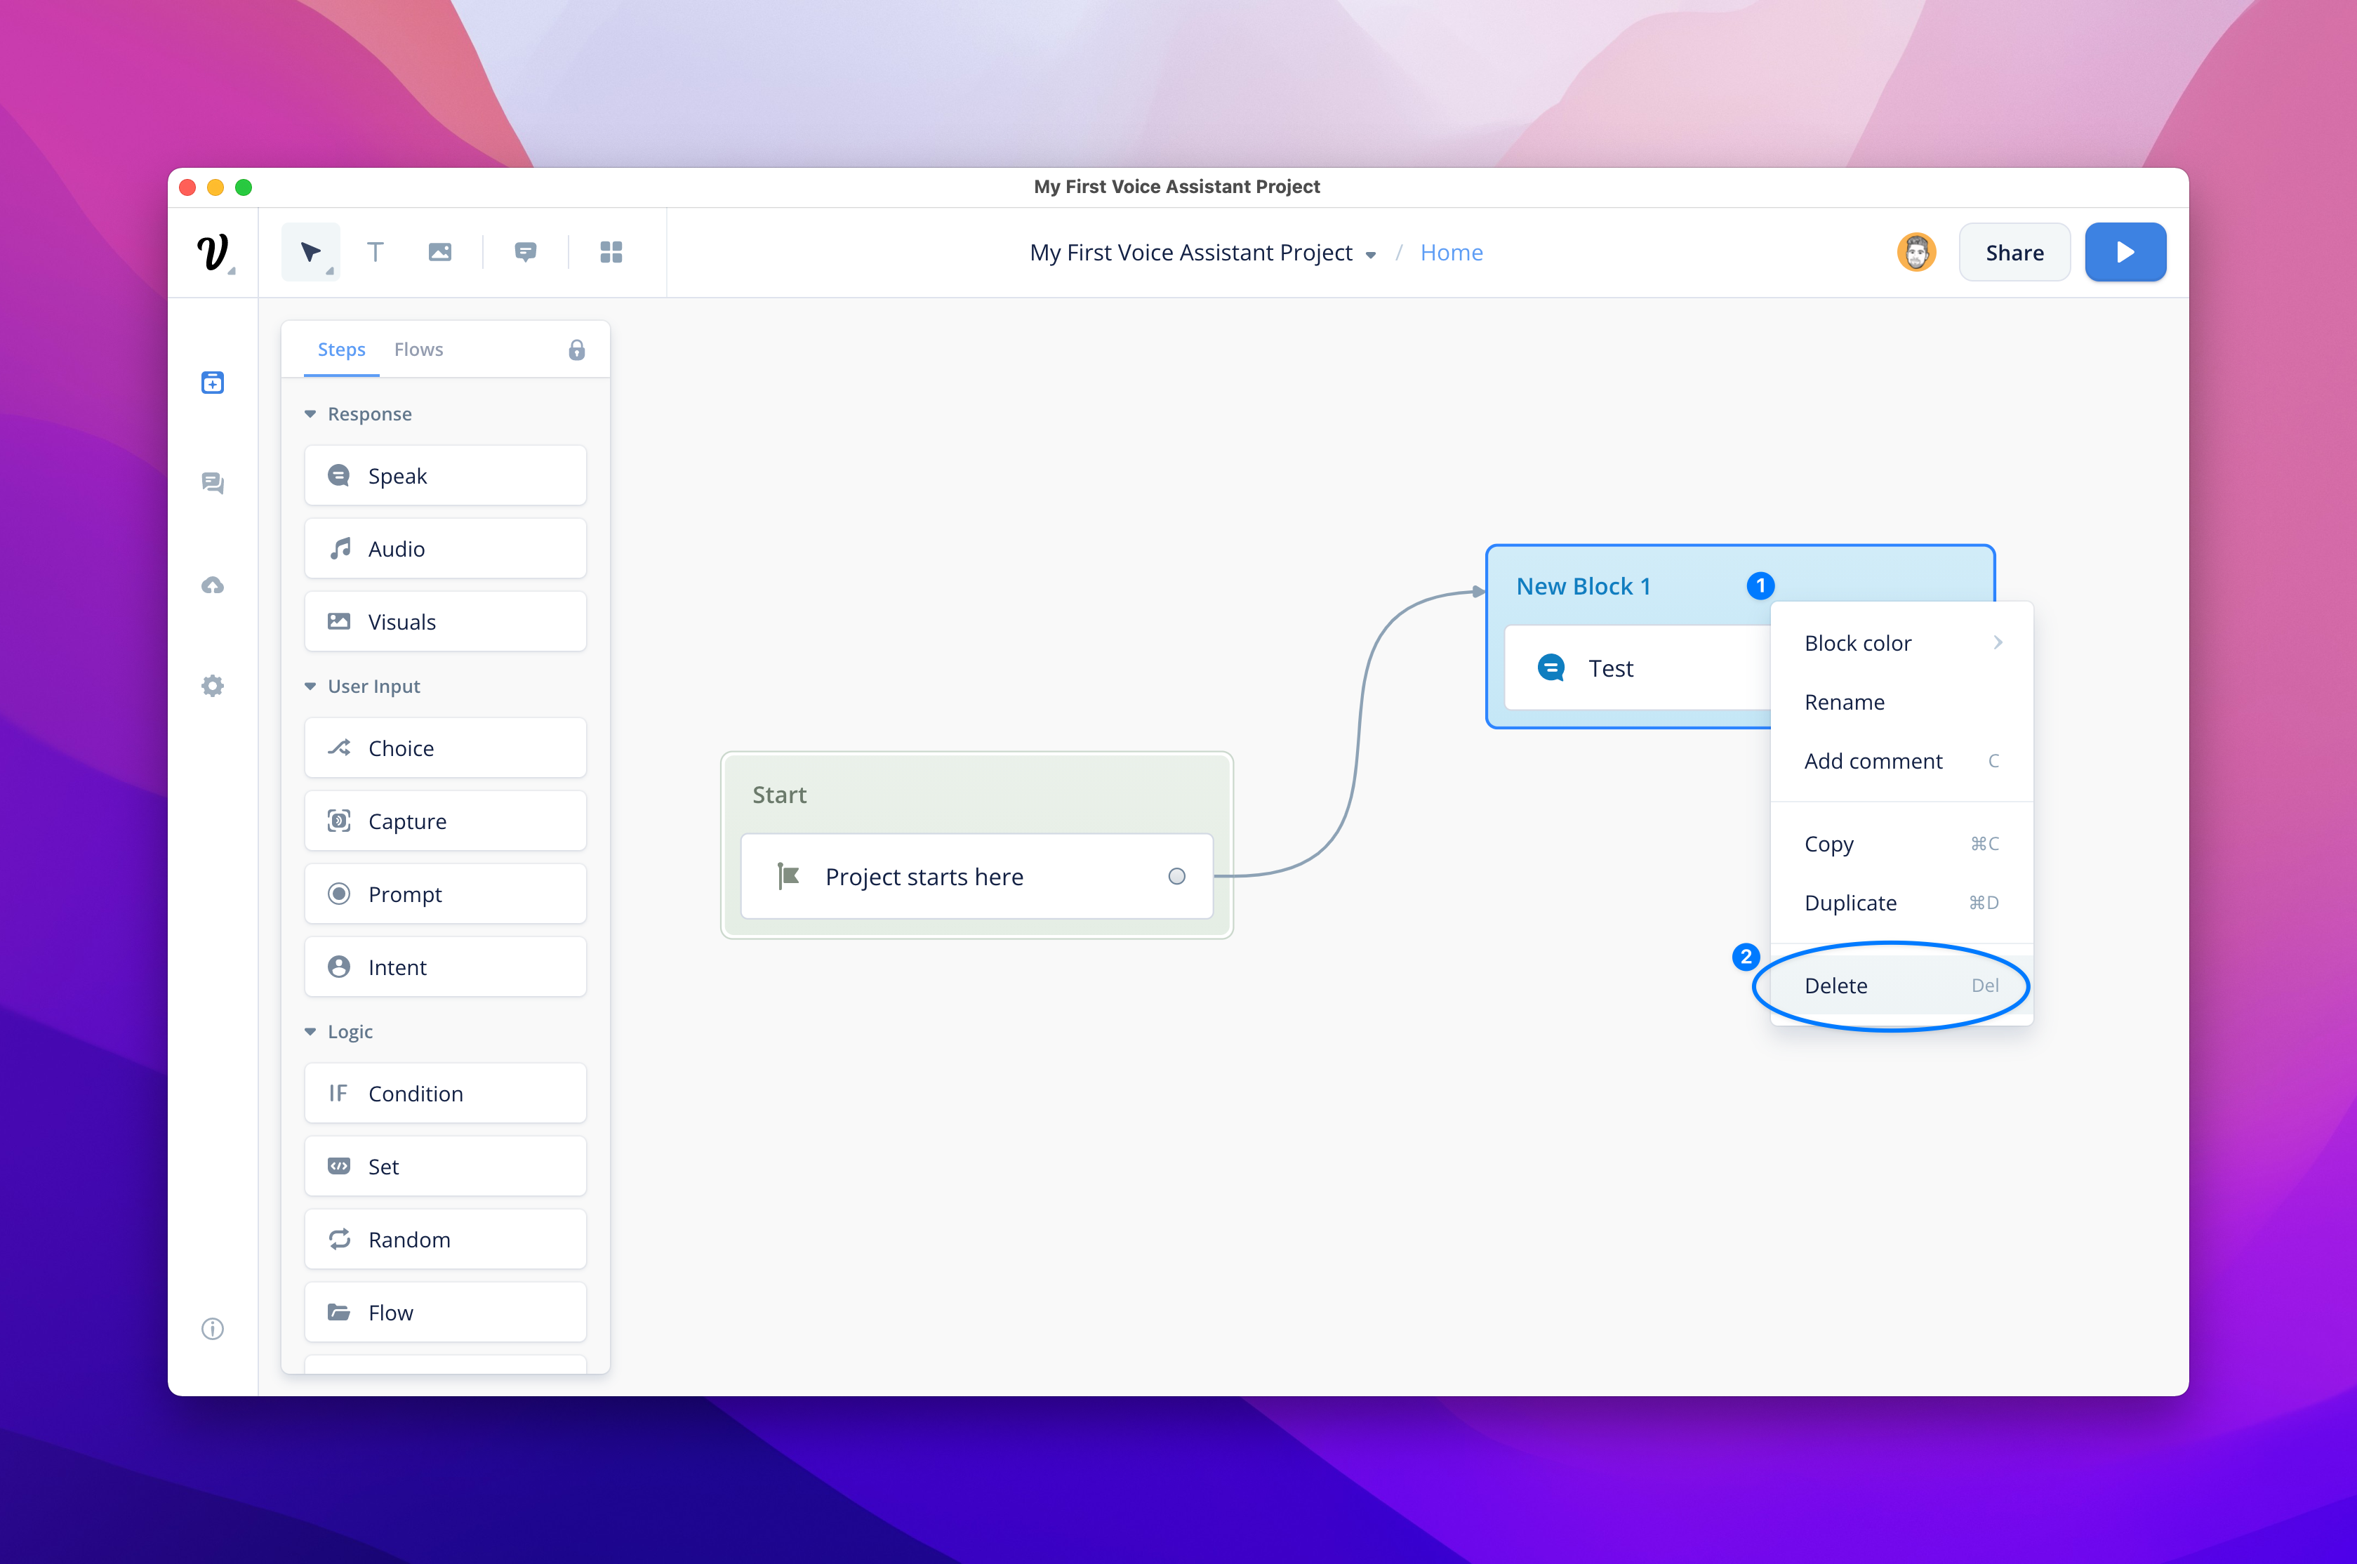
Task: Open the templates grid icon
Action: pos(611,252)
